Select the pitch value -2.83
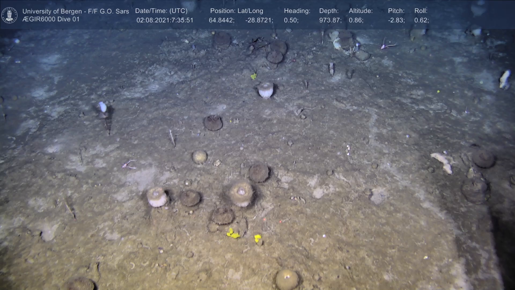 point(396,20)
